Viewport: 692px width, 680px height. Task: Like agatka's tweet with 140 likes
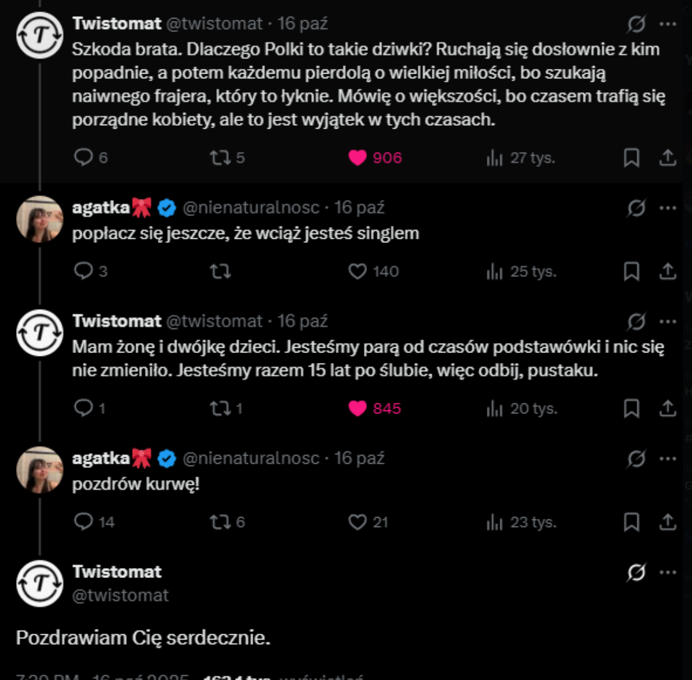click(x=358, y=271)
